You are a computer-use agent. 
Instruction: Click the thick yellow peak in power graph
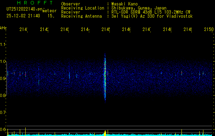[105, 133]
